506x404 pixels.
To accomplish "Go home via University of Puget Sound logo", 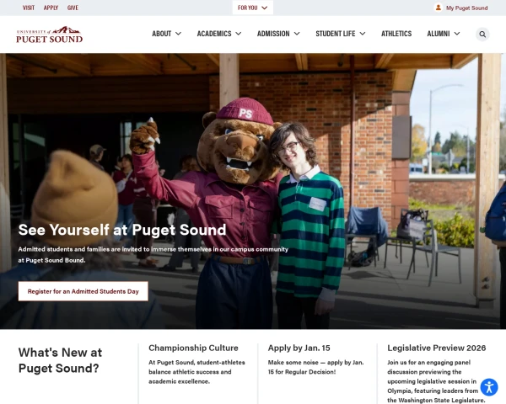I will pos(50,35).
